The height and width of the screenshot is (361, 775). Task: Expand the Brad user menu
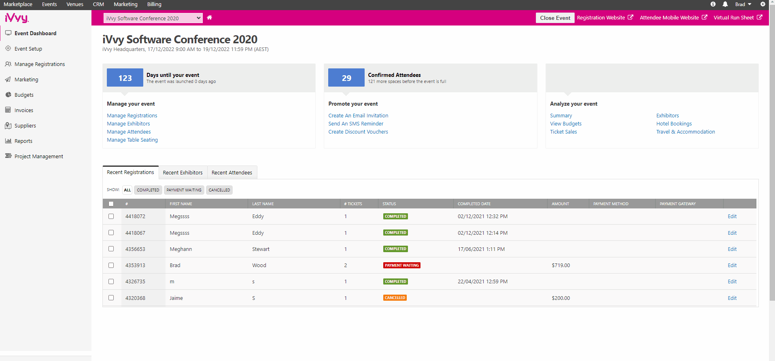click(743, 4)
